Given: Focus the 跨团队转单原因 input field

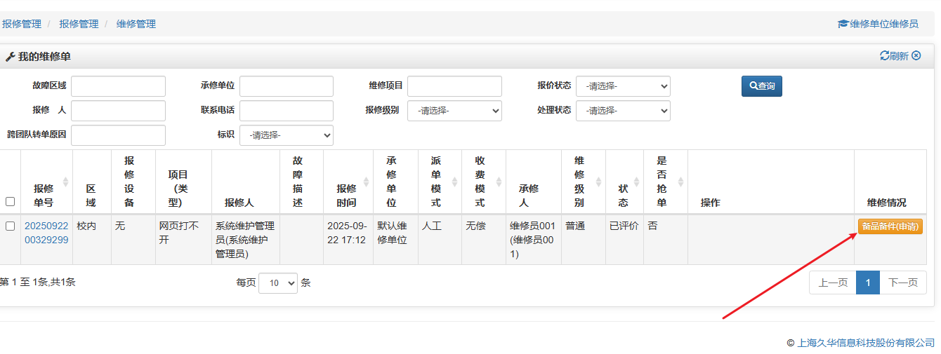Looking at the screenshot, I should (x=118, y=135).
